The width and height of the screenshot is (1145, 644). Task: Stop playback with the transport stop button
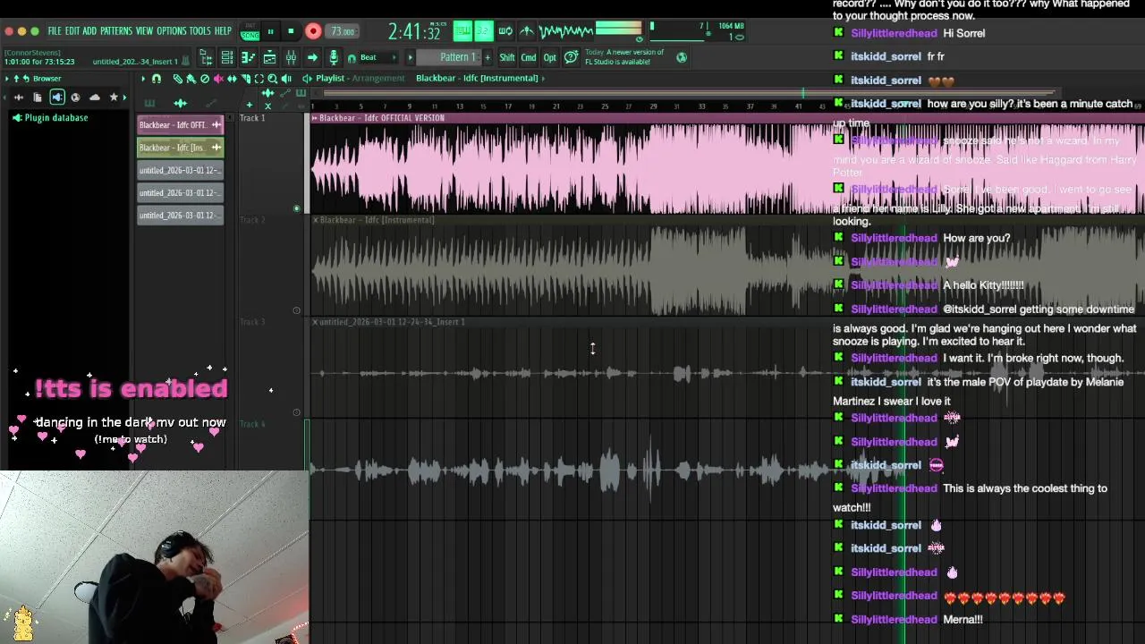[291, 31]
